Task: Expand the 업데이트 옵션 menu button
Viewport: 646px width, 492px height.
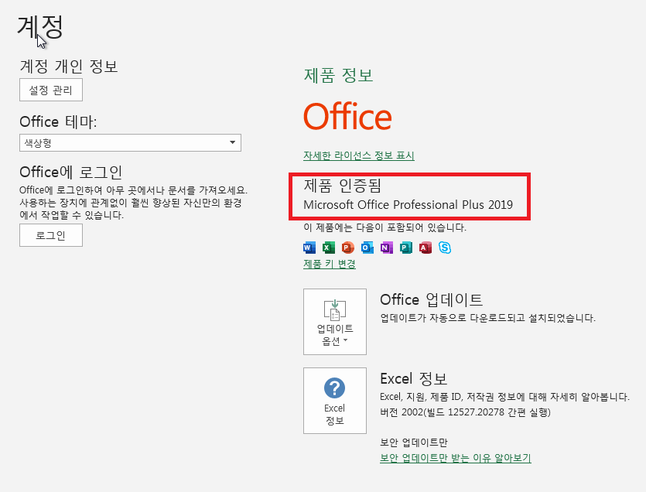Action: 334,322
